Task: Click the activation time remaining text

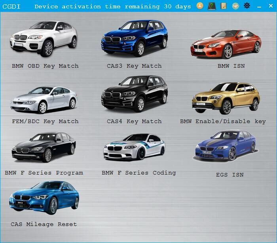Action: pyautogui.click(x=113, y=7)
